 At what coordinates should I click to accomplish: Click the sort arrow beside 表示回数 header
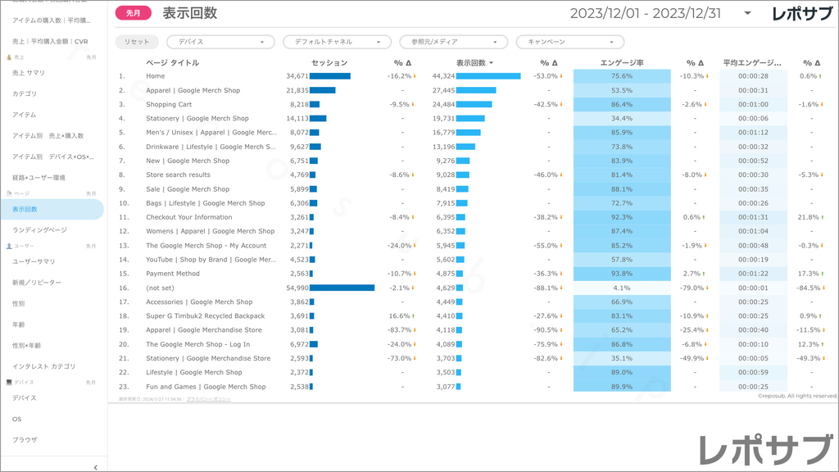click(x=492, y=63)
